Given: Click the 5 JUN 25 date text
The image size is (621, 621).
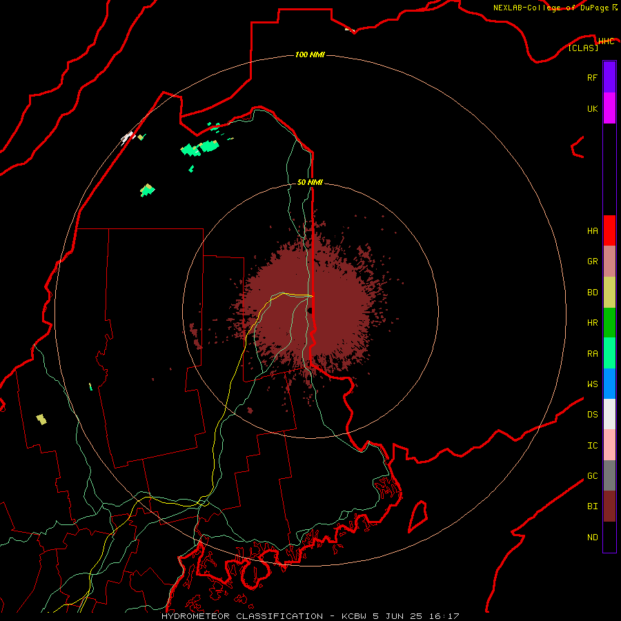Looking at the screenshot, I should [398, 616].
